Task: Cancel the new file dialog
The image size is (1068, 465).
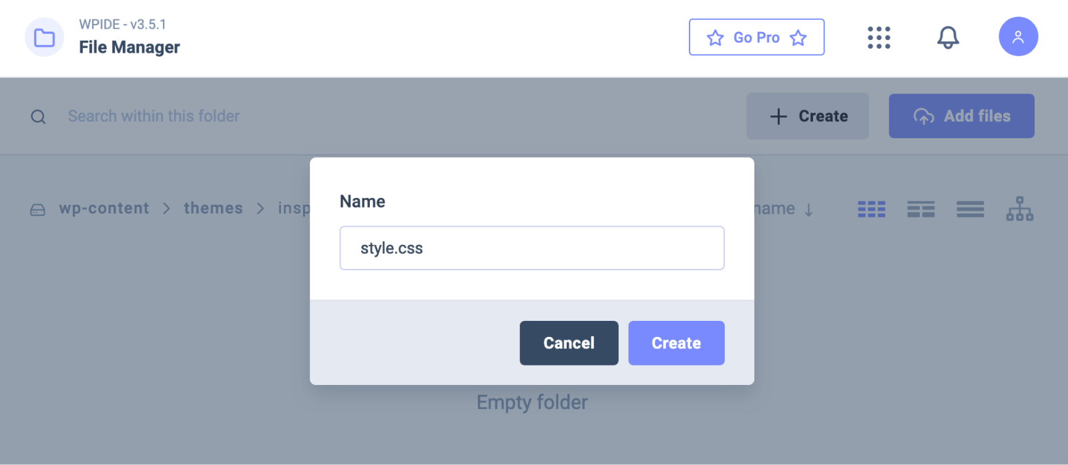Action: (569, 343)
